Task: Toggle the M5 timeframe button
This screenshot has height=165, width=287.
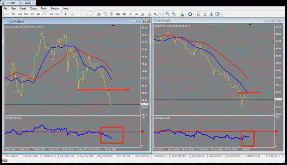Action: coord(13,14)
